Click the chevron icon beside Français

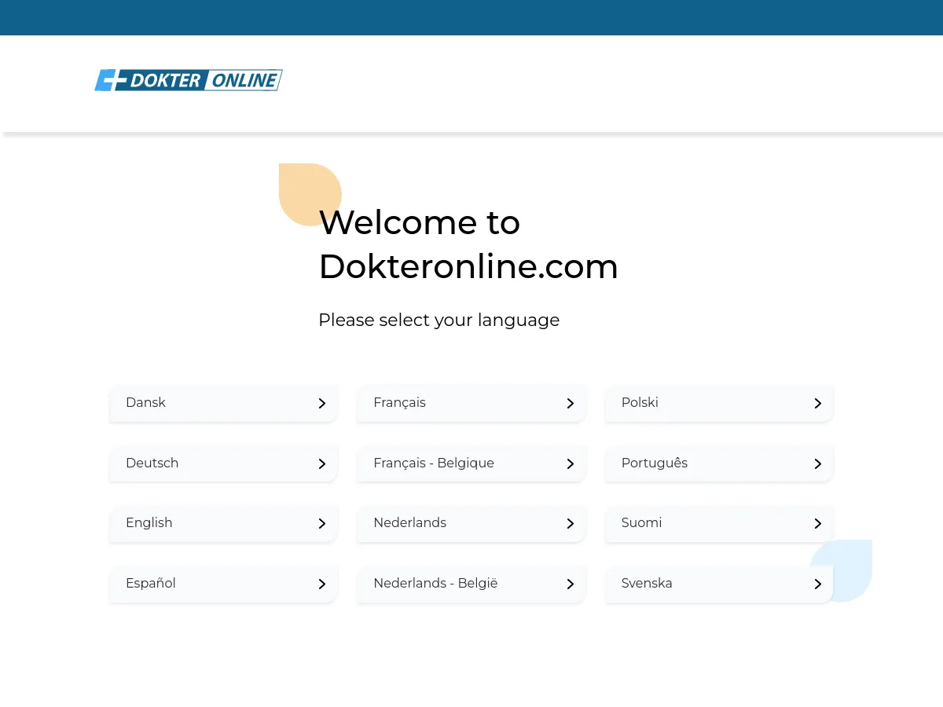click(570, 403)
